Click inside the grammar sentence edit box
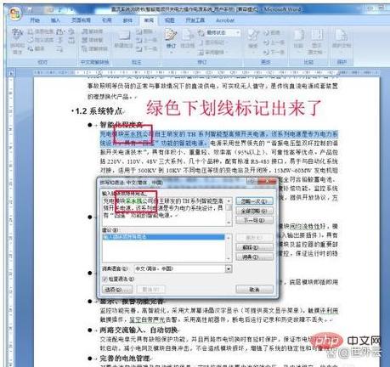 pos(164,212)
